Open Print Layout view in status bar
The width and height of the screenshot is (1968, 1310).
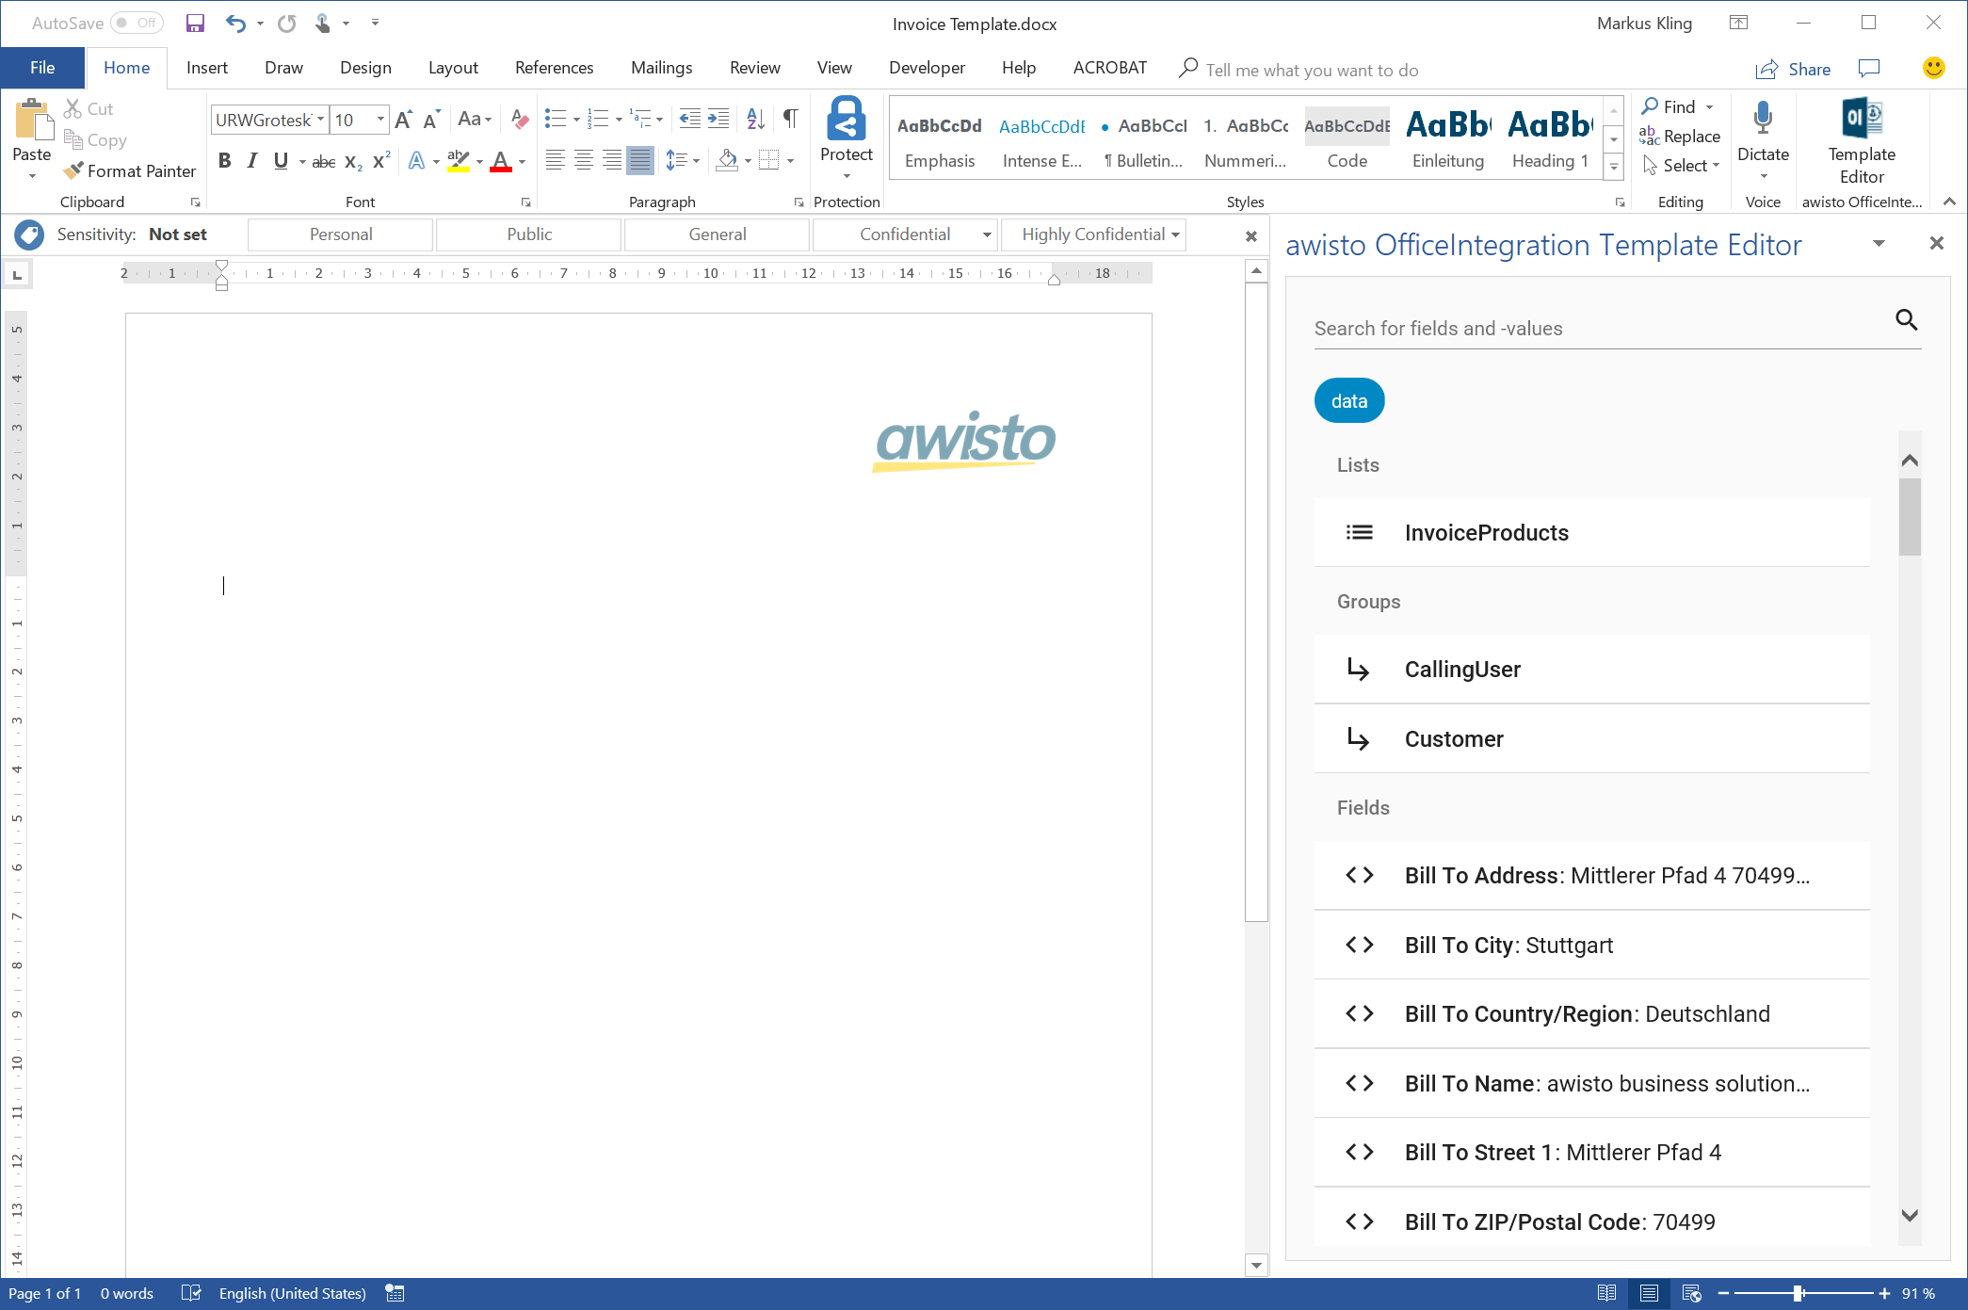tap(1649, 1293)
